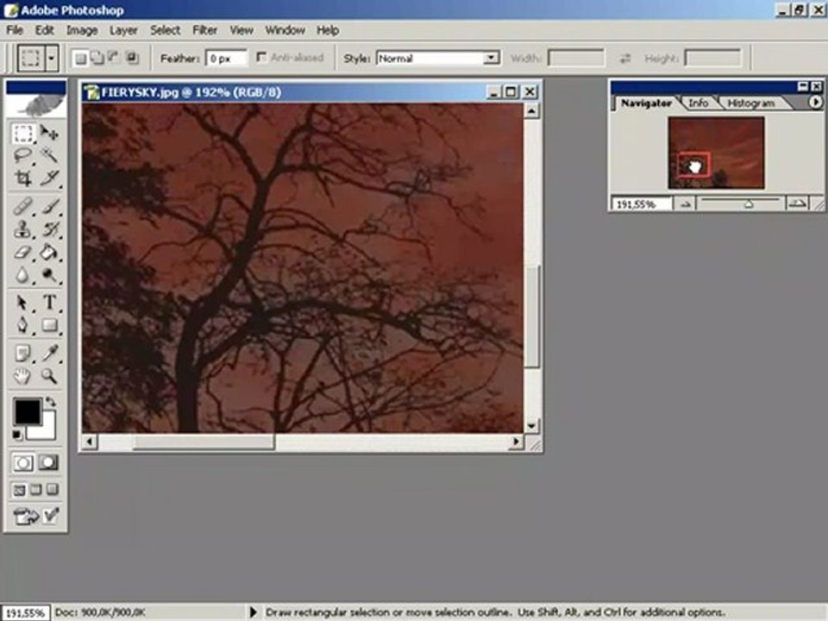Reset default foreground and background colors
This screenshot has width=828, height=621.
click(x=17, y=435)
